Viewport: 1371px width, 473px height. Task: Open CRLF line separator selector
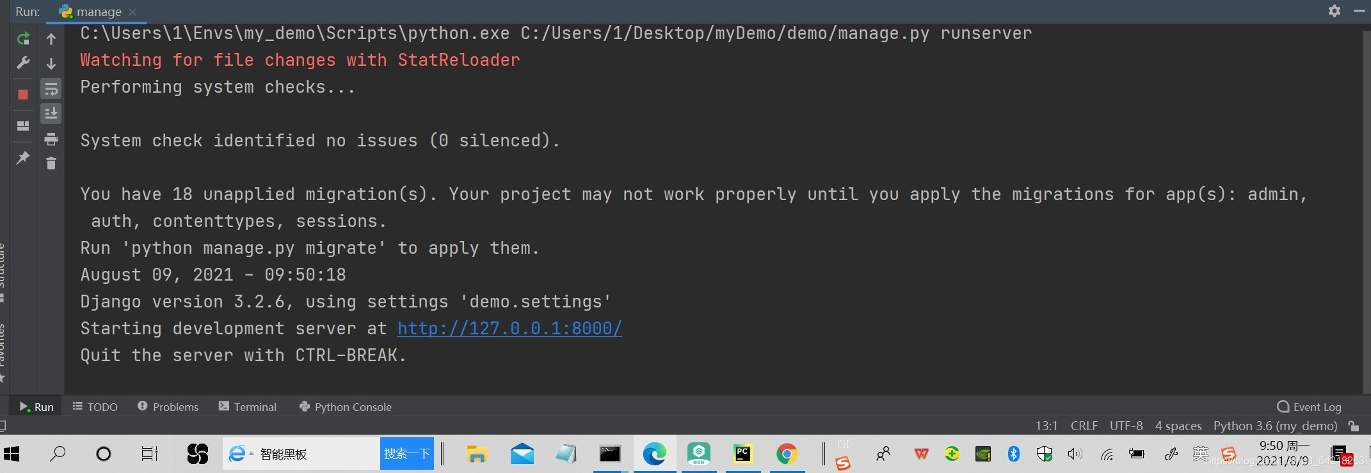(1084, 426)
